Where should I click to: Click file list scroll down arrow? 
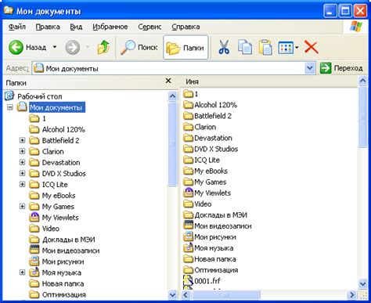pyautogui.click(x=363, y=283)
